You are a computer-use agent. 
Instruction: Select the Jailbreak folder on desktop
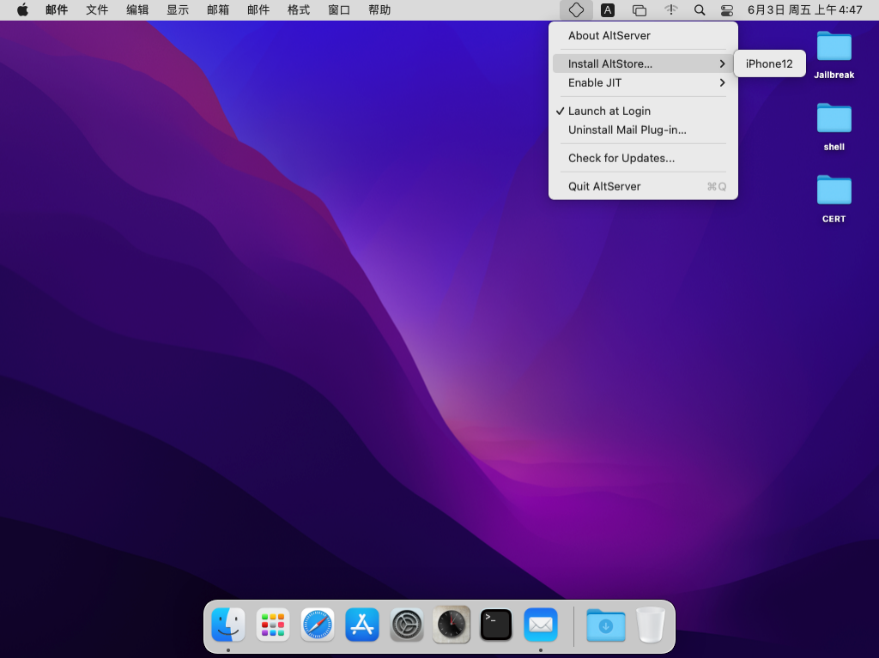click(834, 55)
